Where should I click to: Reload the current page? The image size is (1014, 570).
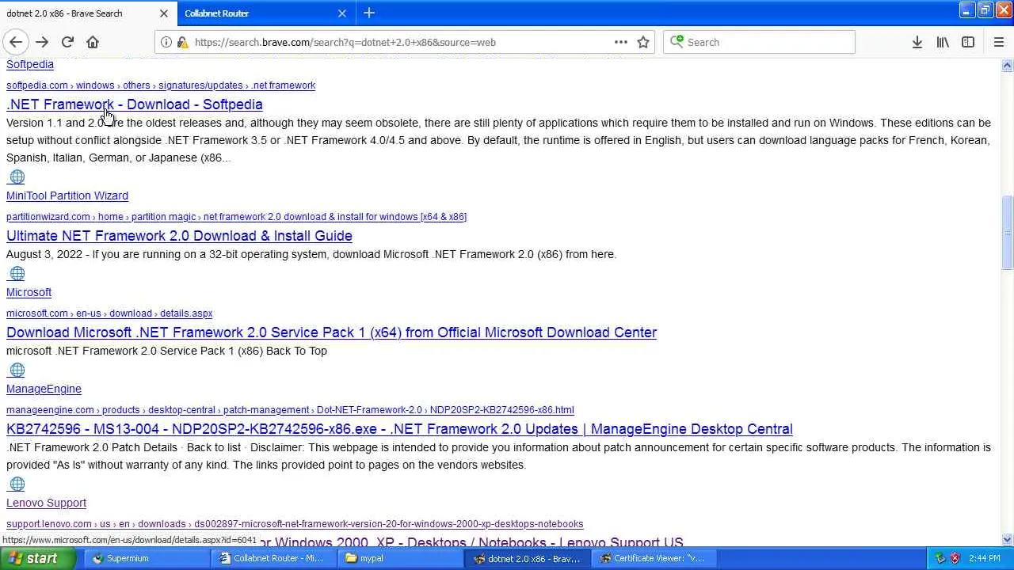coord(67,42)
